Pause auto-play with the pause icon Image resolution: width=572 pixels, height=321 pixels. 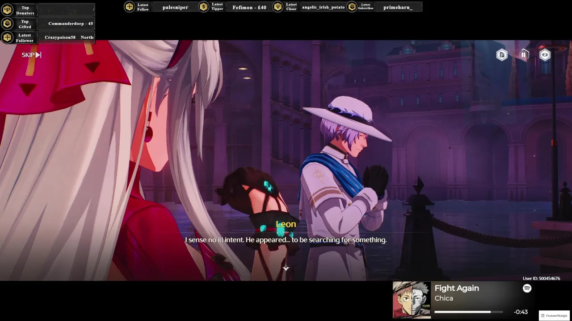tap(524, 55)
